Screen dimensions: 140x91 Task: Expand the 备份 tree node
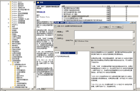pyautogui.click(x=8, y=27)
